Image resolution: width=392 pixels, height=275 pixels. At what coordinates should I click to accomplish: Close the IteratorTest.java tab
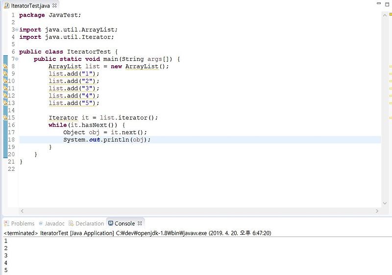(54, 5)
